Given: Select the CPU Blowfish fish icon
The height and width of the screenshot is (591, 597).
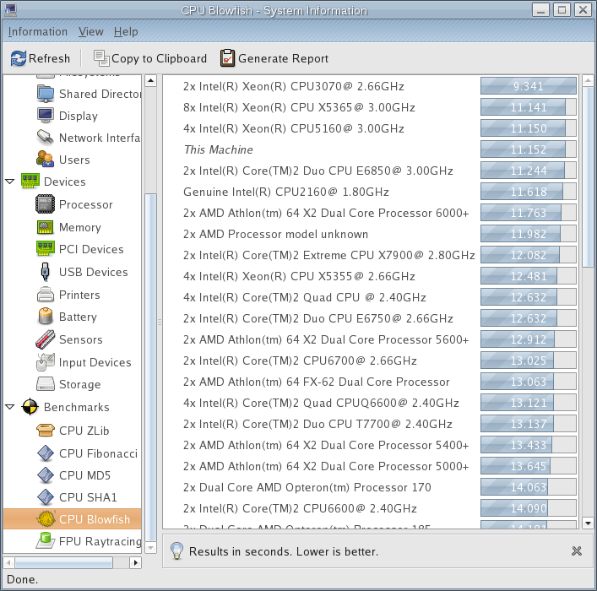Looking at the screenshot, I should pyautogui.click(x=46, y=518).
